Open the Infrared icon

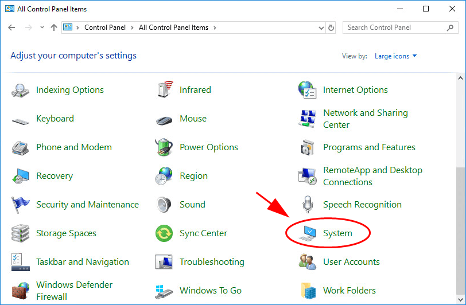(164, 89)
